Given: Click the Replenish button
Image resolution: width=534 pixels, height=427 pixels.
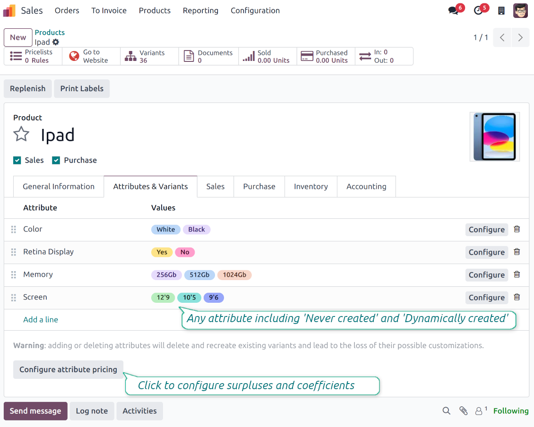Looking at the screenshot, I should [x=27, y=88].
